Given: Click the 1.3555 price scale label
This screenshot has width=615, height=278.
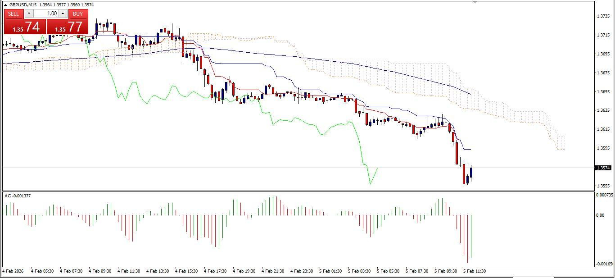Looking at the screenshot, I should click(603, 186).
